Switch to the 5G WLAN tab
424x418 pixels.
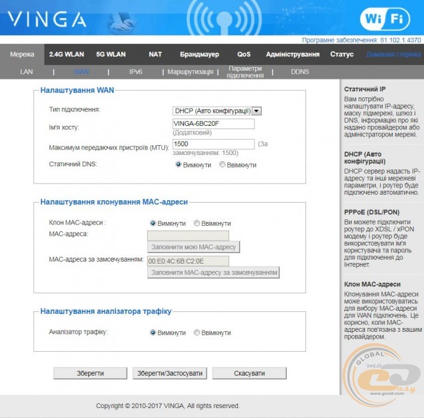[111, 54]
